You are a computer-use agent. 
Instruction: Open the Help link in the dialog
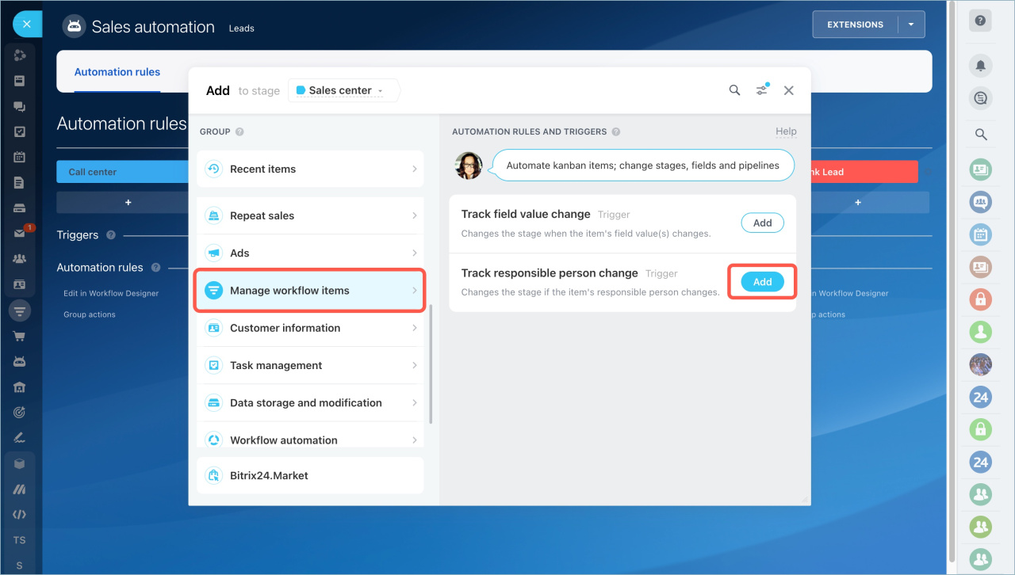pos(786,131)
